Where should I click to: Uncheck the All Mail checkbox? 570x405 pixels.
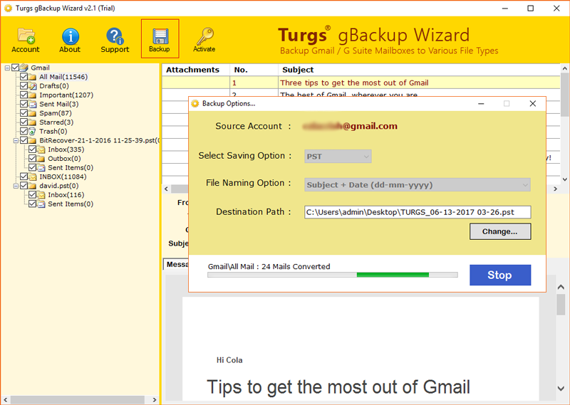24,77
